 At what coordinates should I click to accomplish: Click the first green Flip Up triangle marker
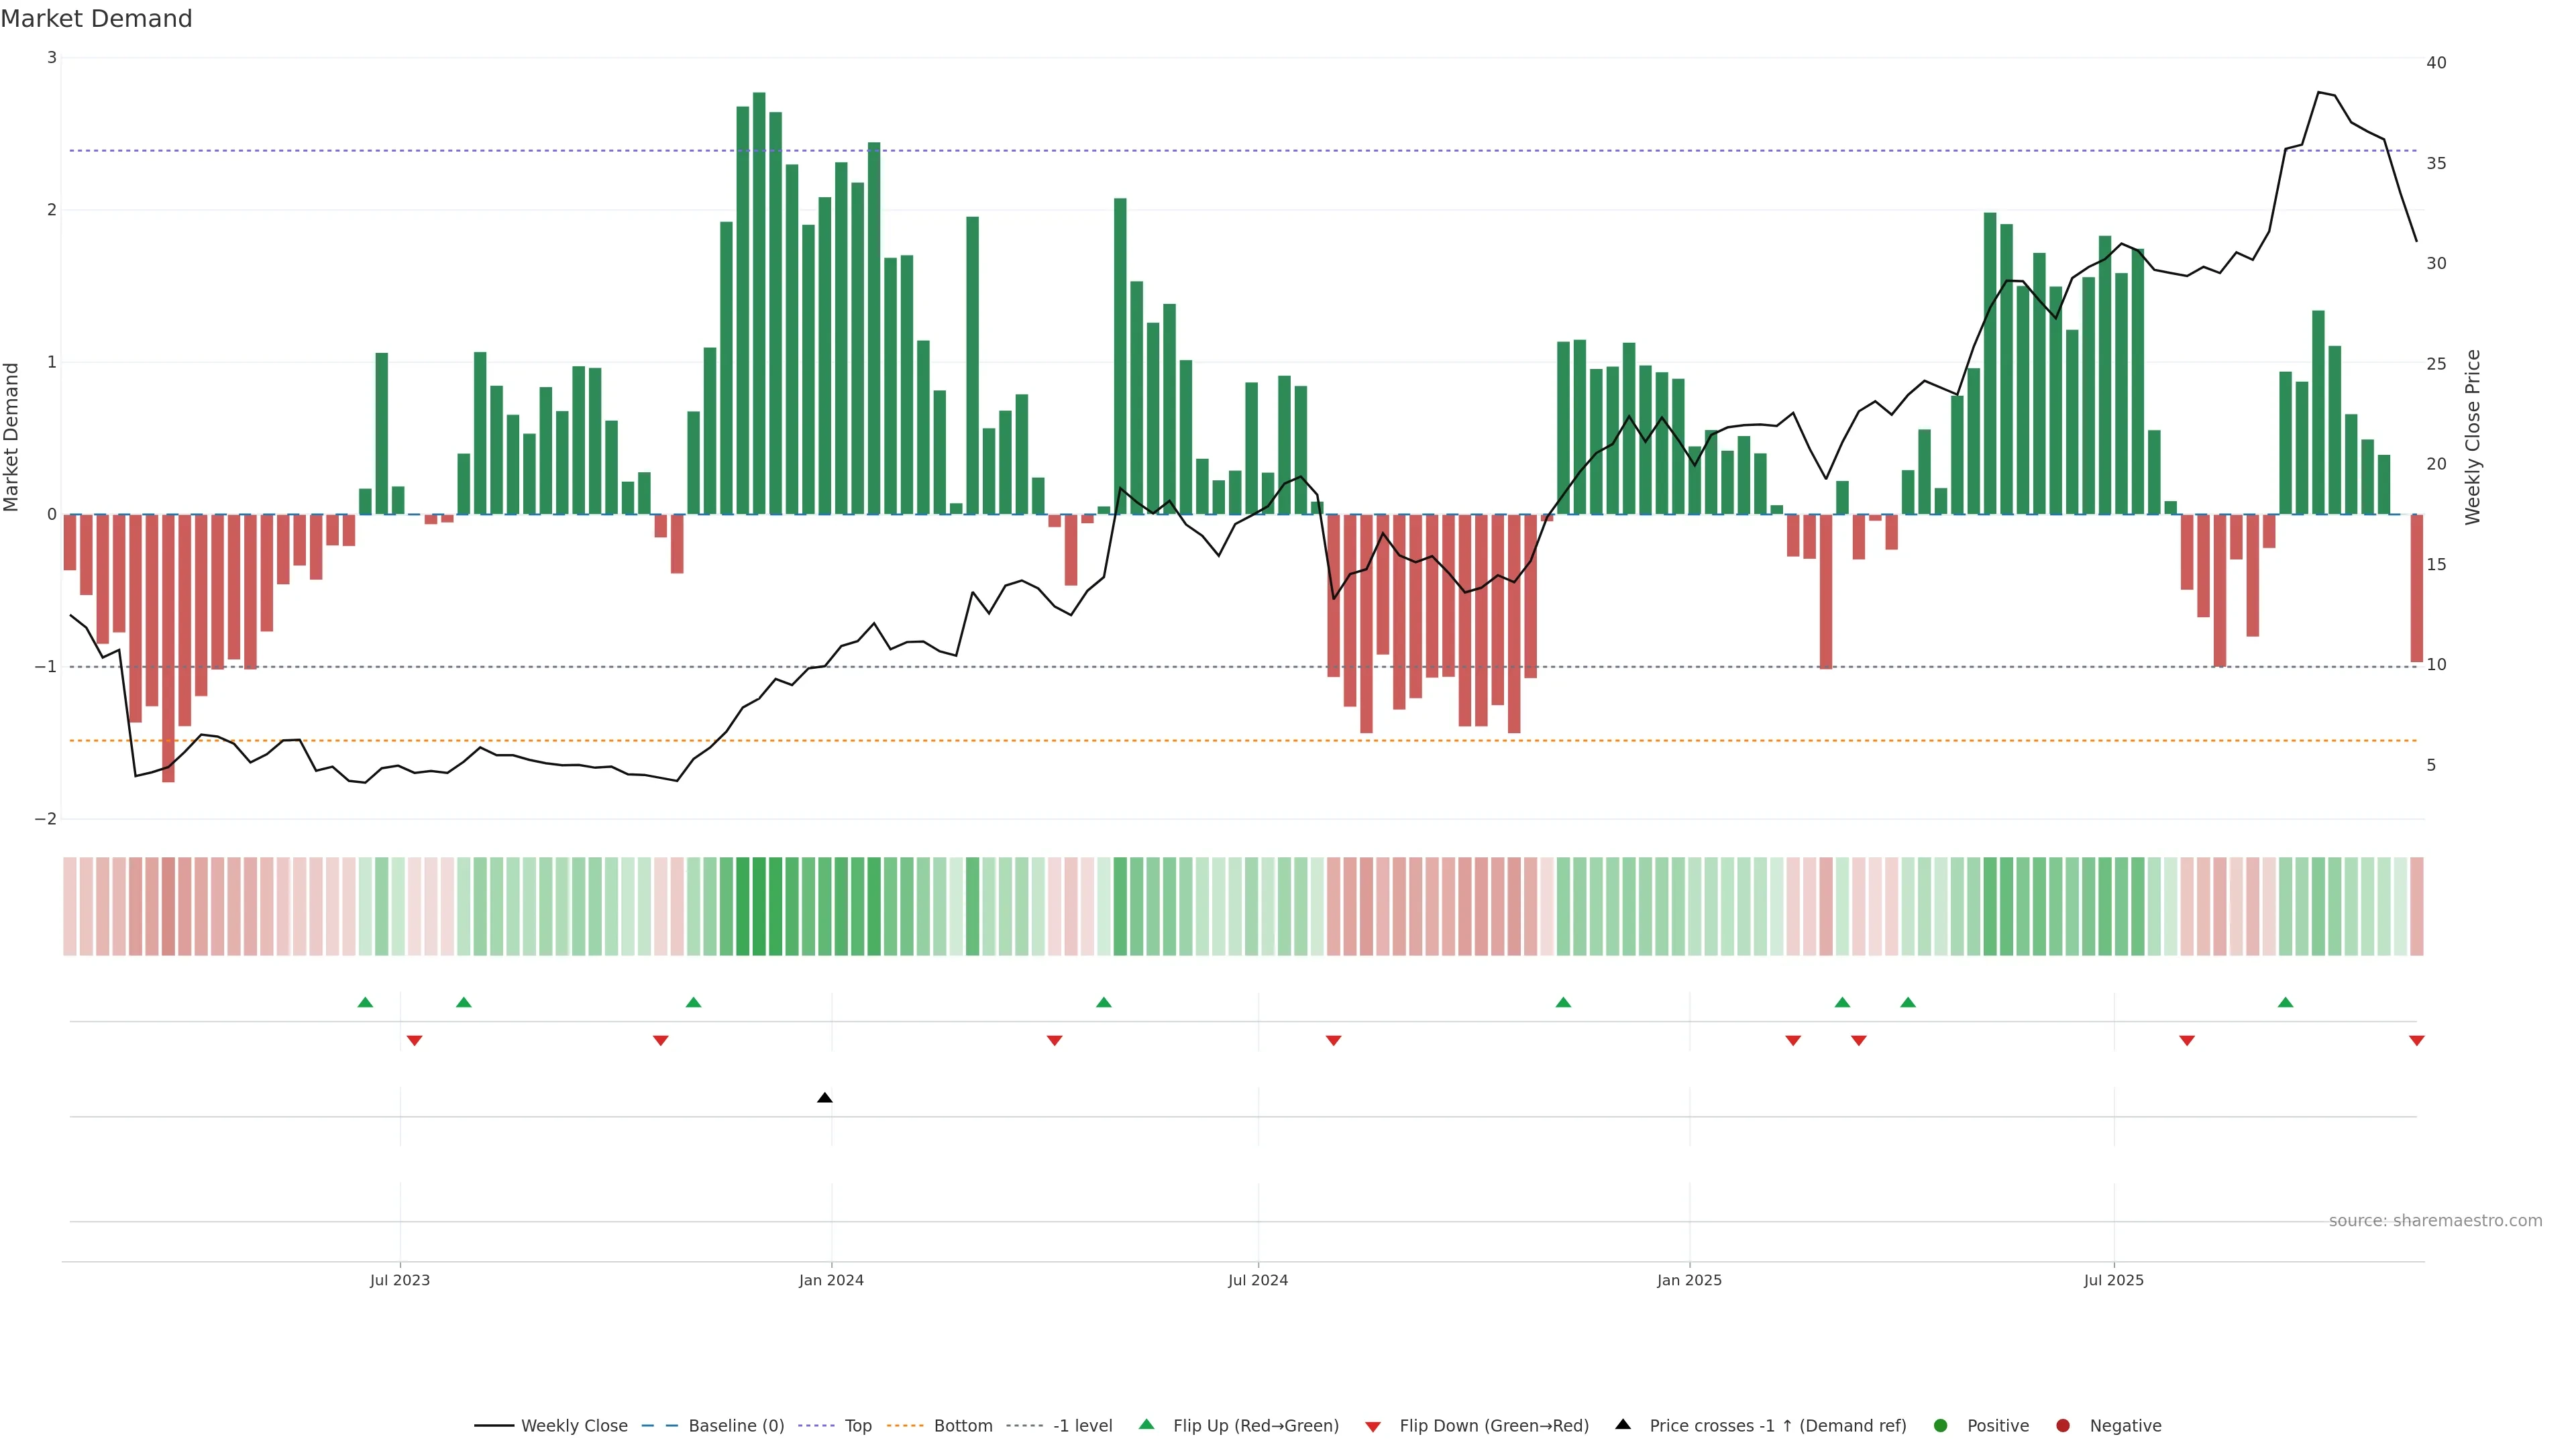(365, 1002)
